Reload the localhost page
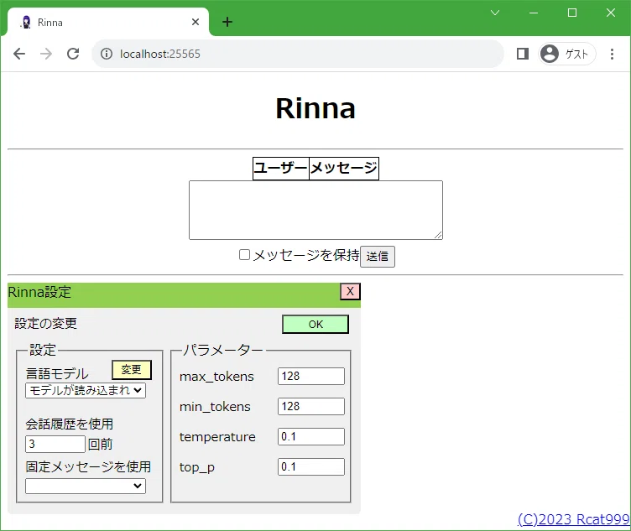Image resolution: width=631 pixels, height=531 pixels. tap(73, 54)
